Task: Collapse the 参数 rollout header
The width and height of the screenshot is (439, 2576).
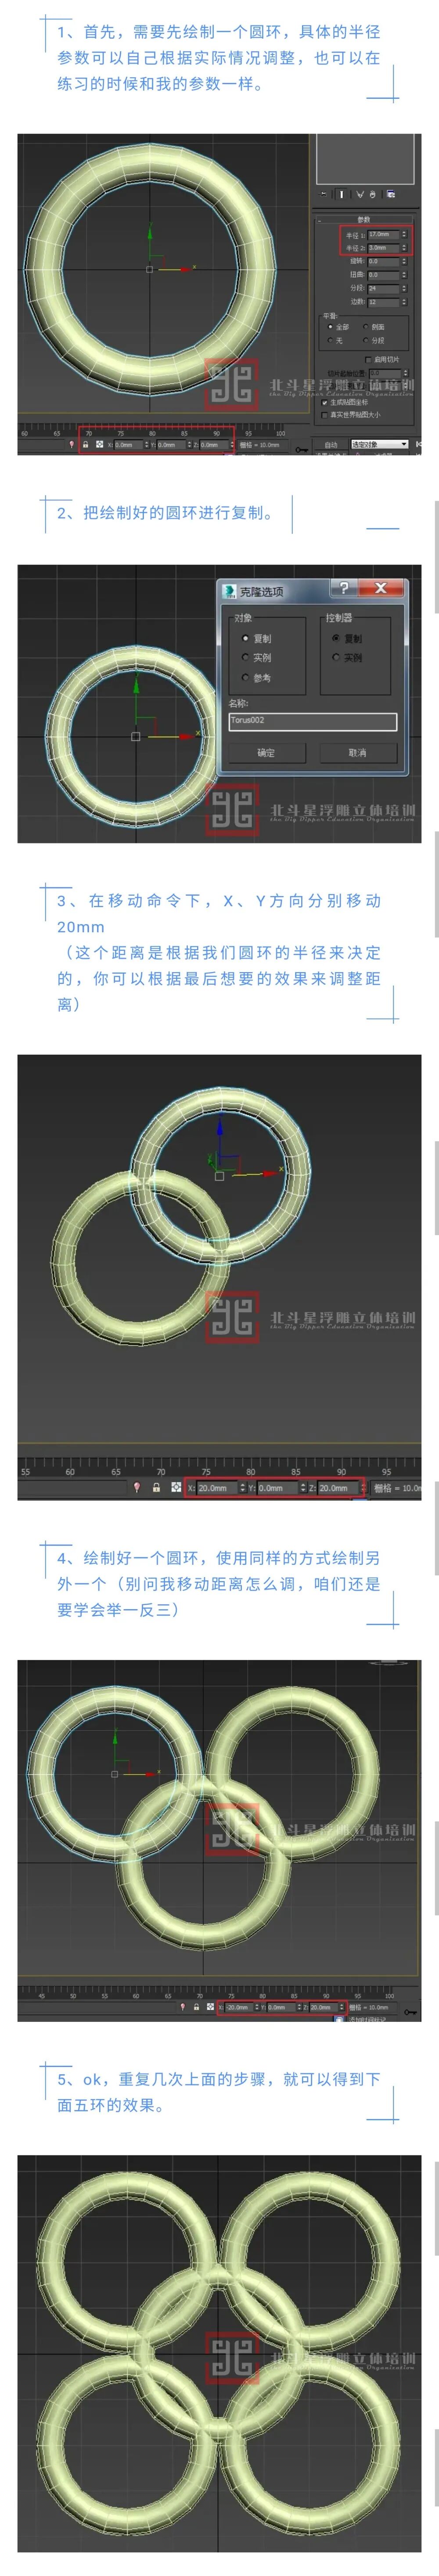Action: point(364,220)
